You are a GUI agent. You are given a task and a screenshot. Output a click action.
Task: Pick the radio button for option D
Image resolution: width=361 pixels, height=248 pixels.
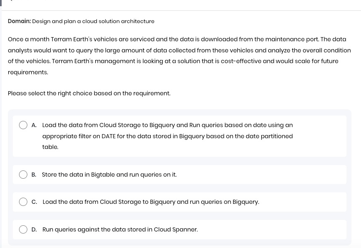point(23,229)
